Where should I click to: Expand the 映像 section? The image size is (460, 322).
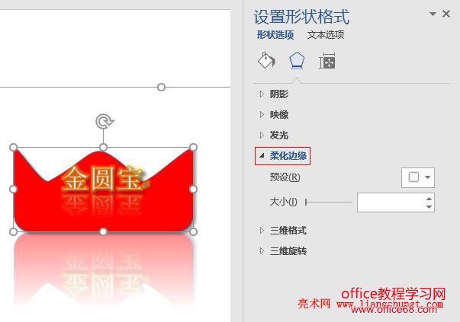tap(273, 114)
